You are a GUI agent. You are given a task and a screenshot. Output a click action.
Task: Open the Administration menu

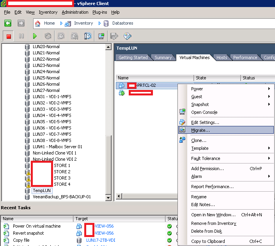point(75,12)
